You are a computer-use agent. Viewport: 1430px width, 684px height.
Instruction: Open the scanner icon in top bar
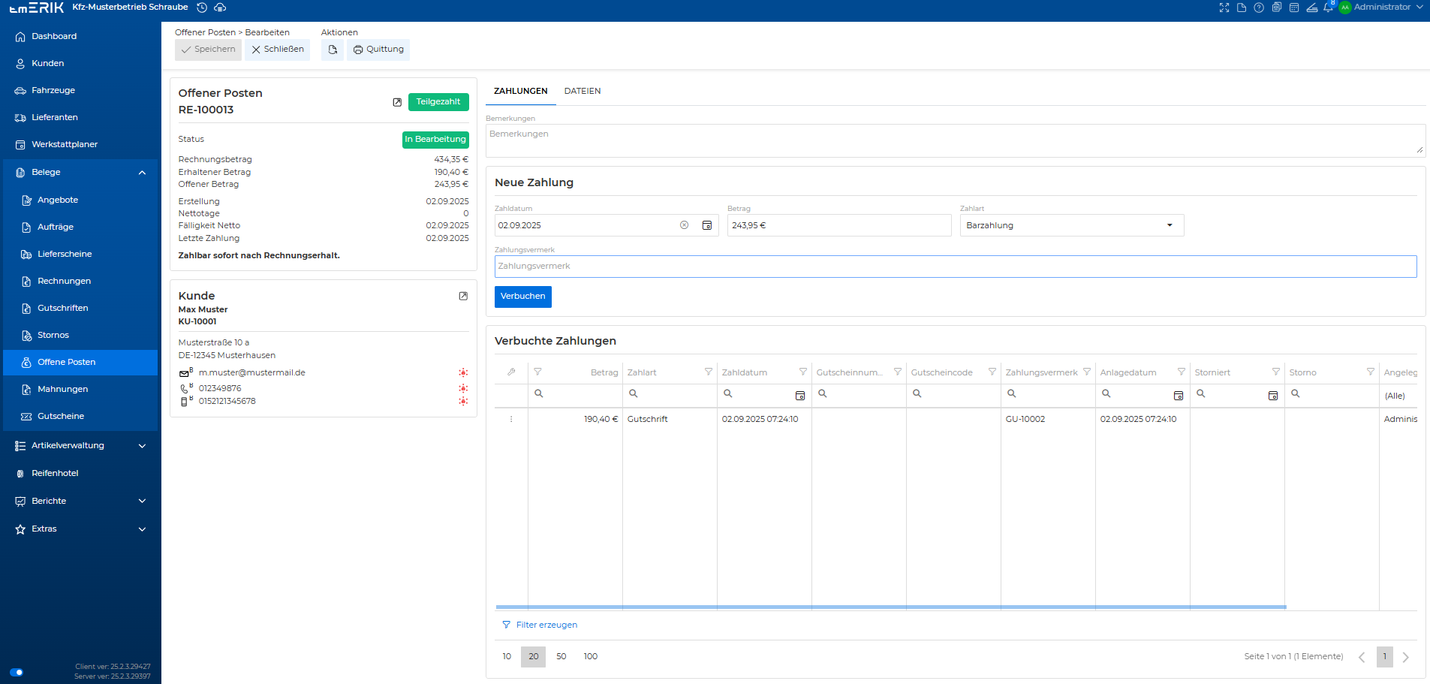pos(1312,8)
